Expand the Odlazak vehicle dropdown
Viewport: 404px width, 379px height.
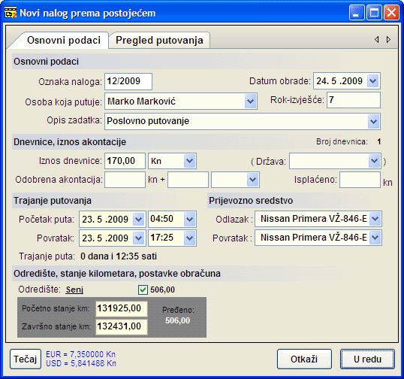(x=375, y=219)
